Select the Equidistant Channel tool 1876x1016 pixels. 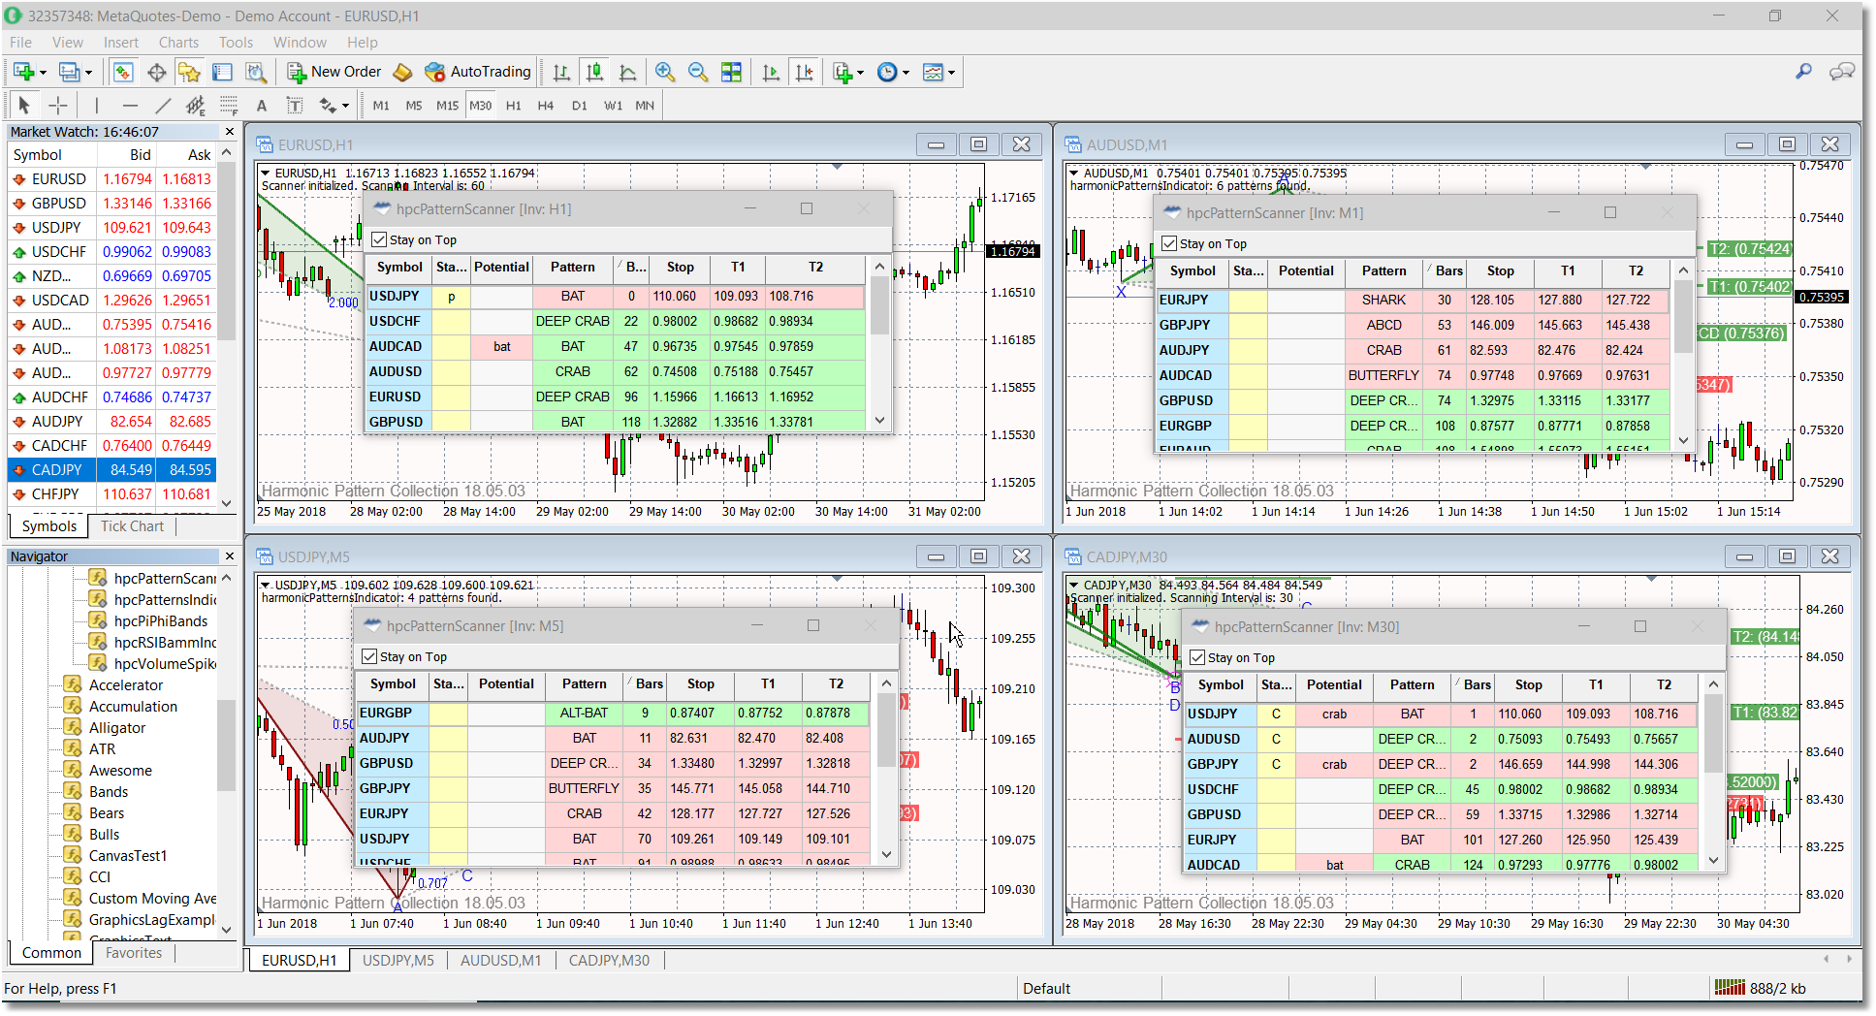[x=196, y=106]
